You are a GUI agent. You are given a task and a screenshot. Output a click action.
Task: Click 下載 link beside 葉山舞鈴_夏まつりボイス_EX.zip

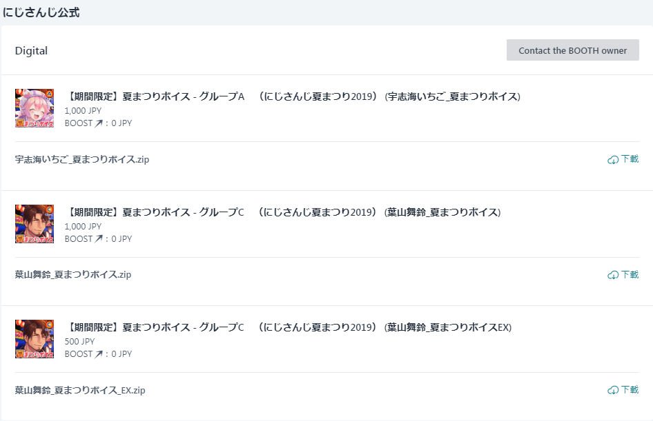coord(630,390)
